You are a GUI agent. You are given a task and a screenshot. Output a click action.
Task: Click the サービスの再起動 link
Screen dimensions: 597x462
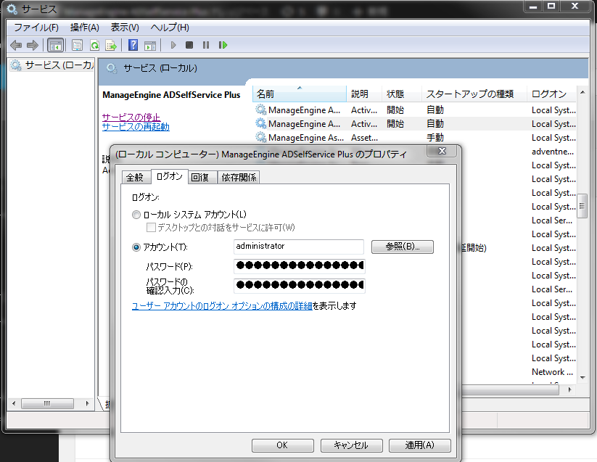click(136, 127)
